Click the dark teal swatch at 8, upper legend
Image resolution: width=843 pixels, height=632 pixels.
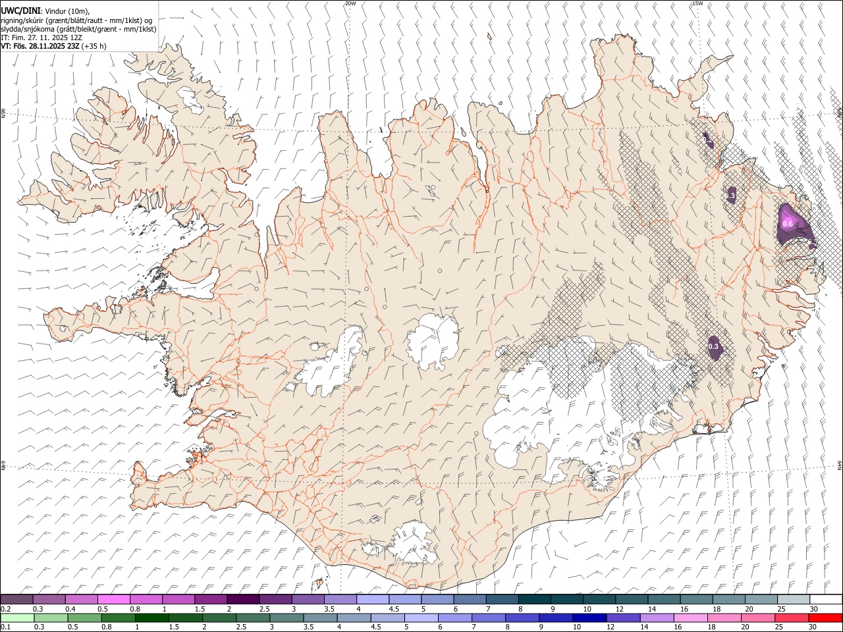(535, 599)
